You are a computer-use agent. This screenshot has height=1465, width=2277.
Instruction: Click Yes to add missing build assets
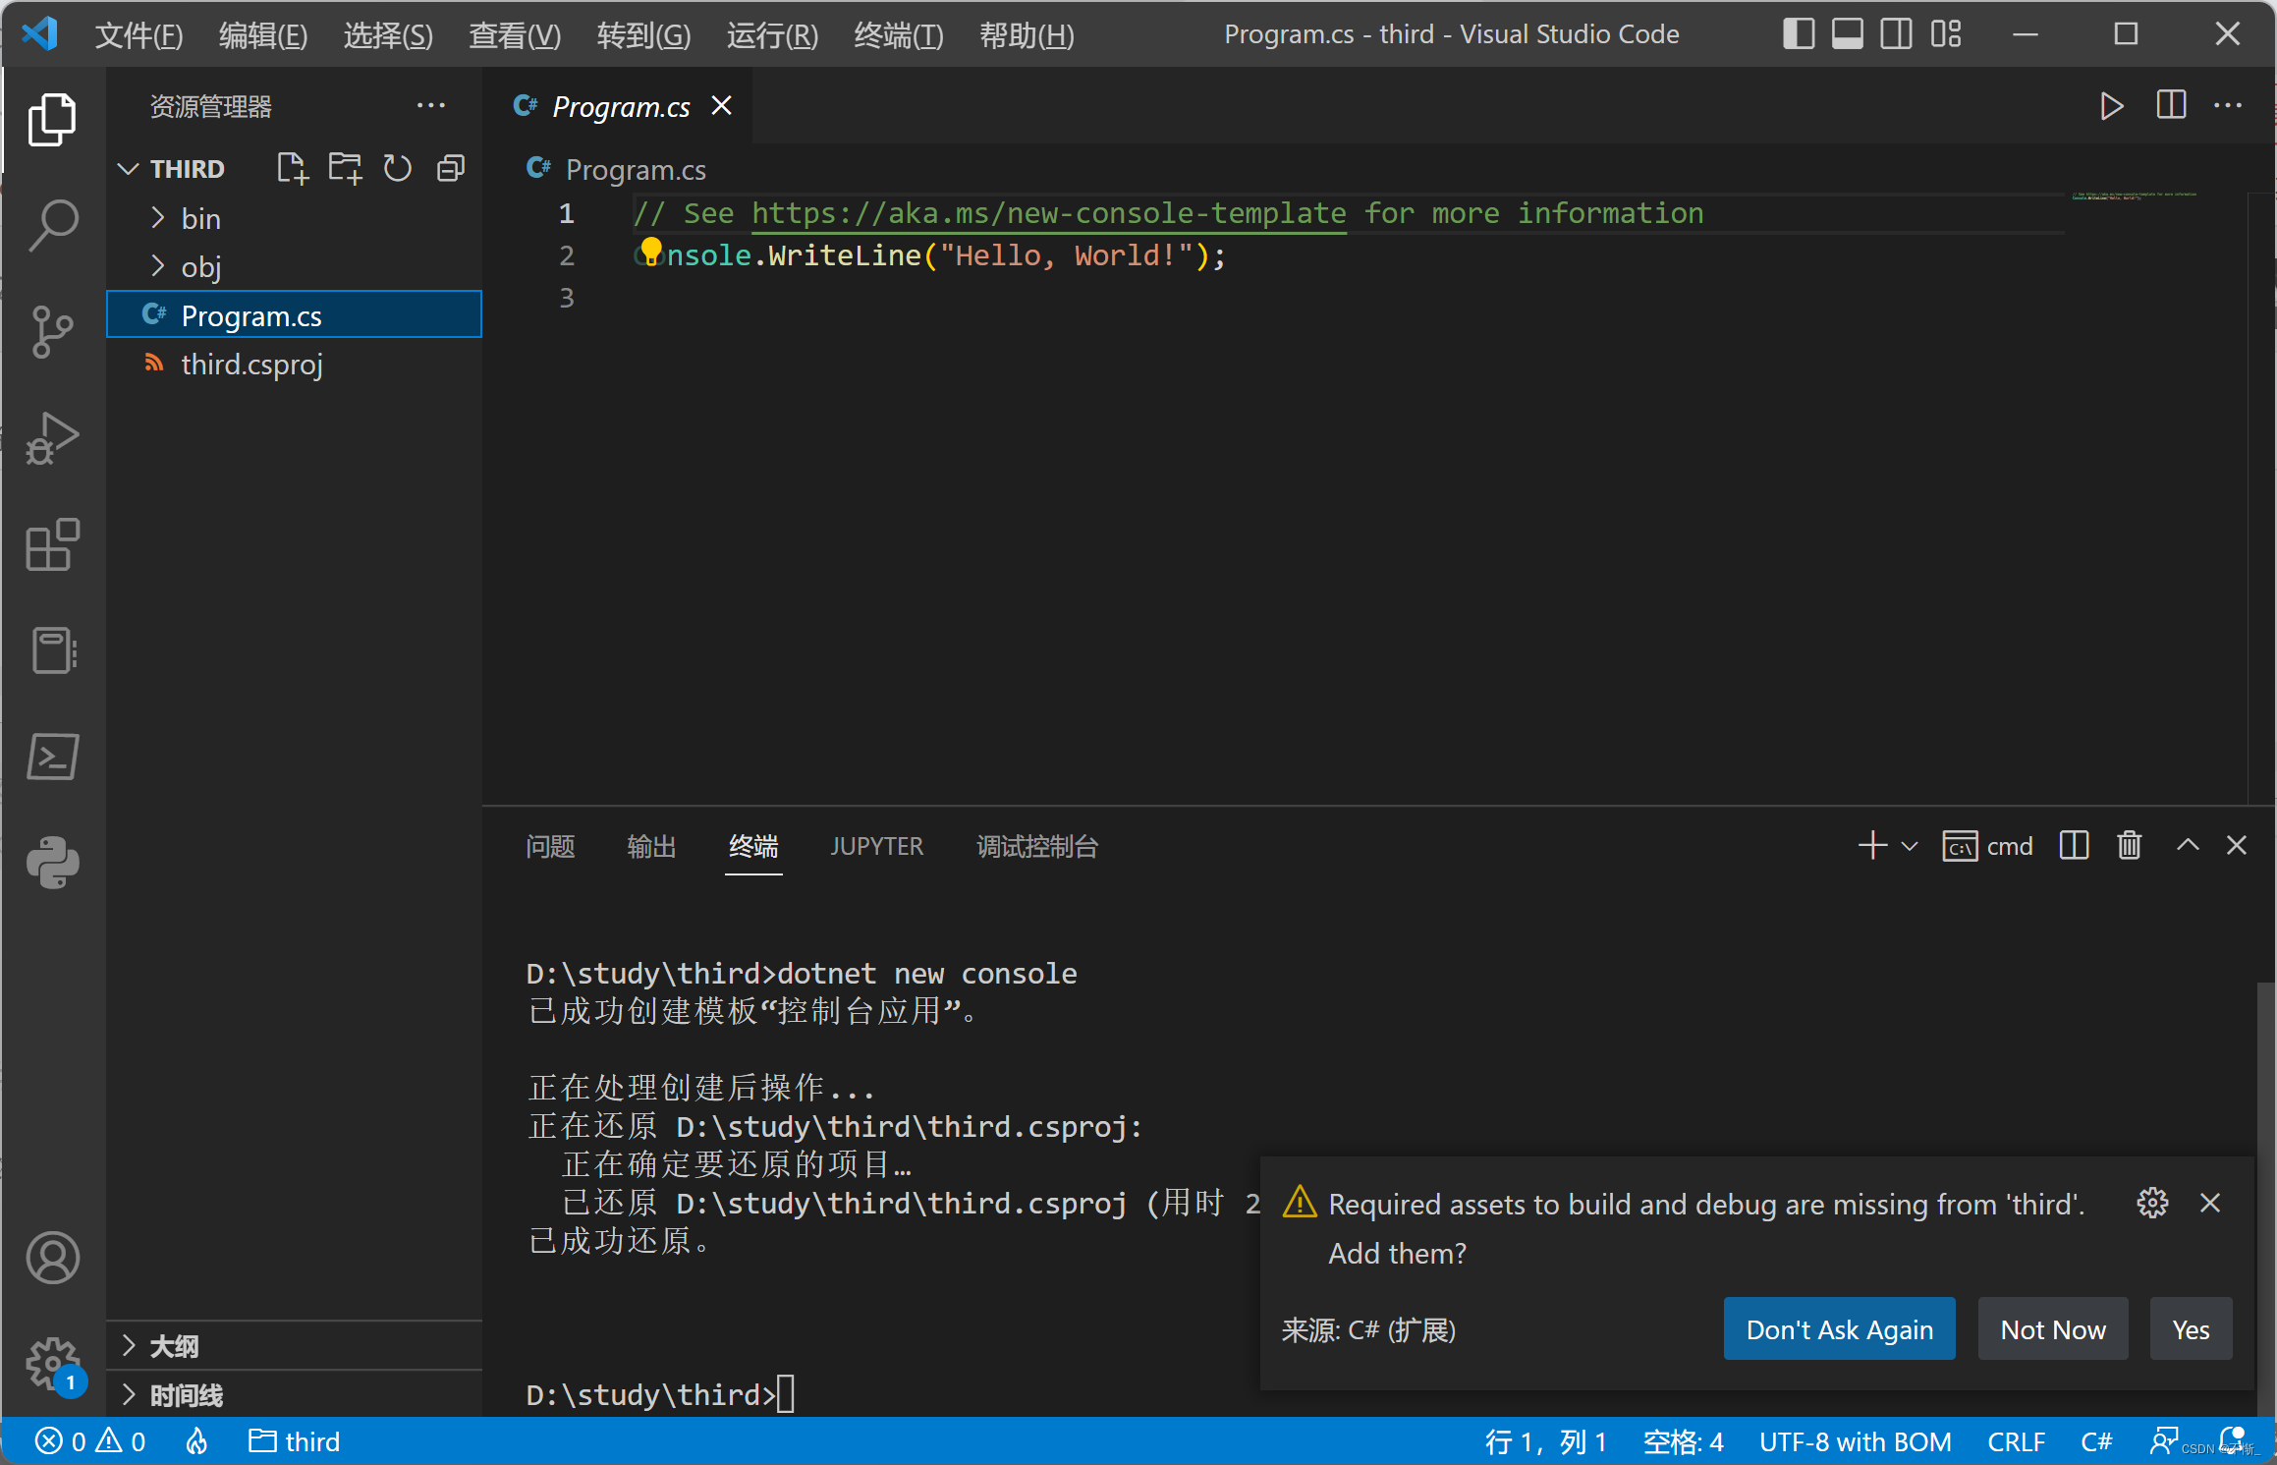point(2191,1327)
